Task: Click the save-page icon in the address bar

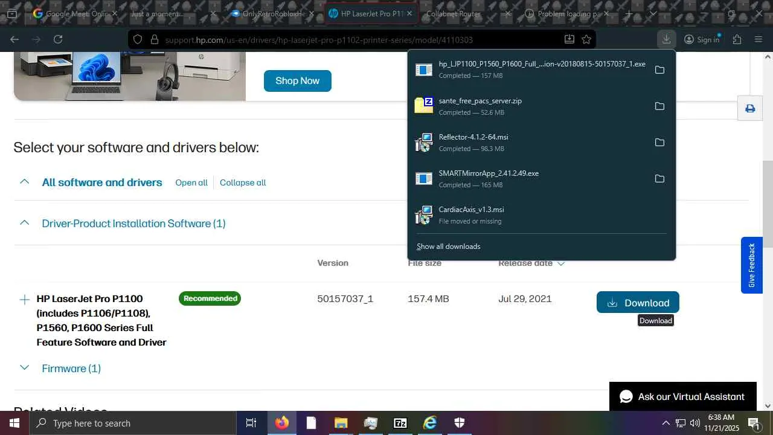Action: 569,39
